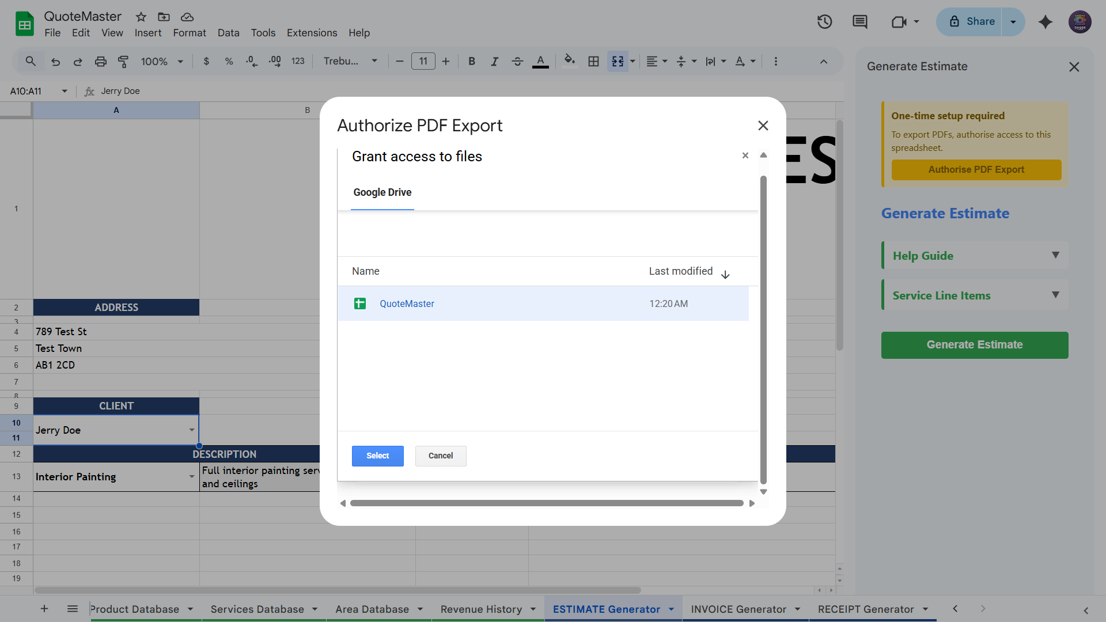Open the horizontal align dropdown
Viewport: 1106px width, 622px height.
coord(656,61)
